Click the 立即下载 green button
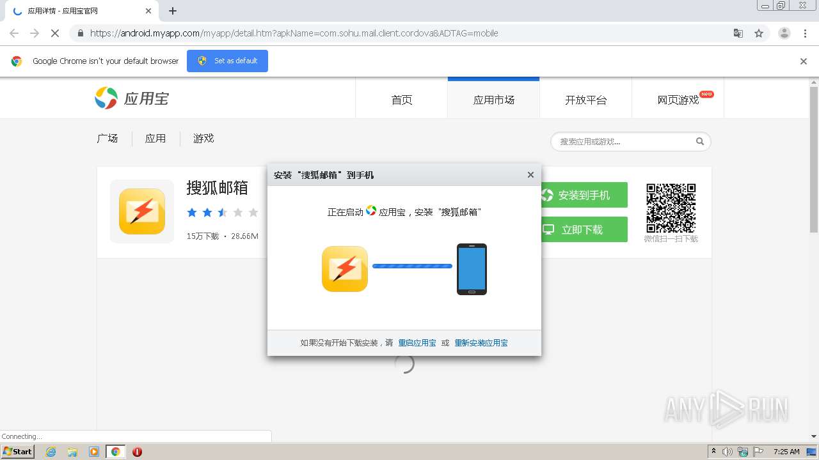The height and width of the screenshot is (460, 819). (x=584, y=229)
